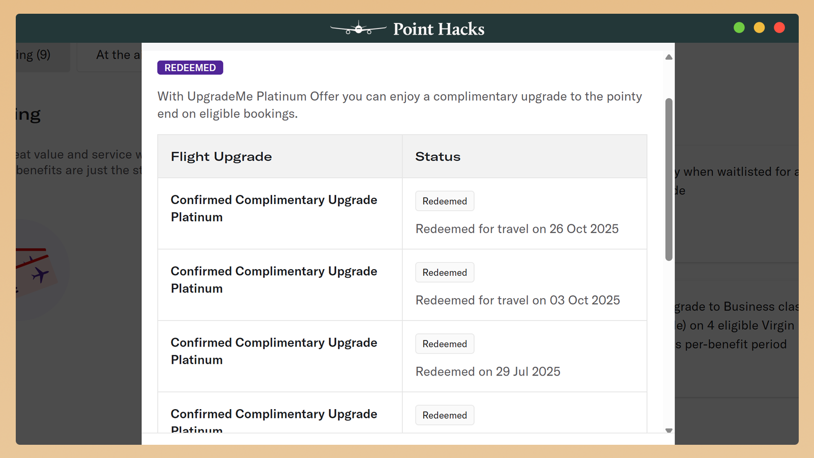Image resolution: width=814 pixels, height=458 pixels.
Task: Click the Redeemed tag in the fourth row
Action: (x=445, y=415)
